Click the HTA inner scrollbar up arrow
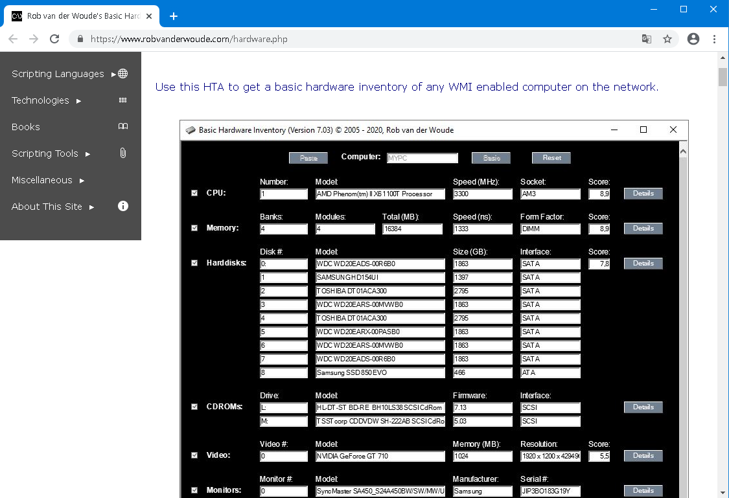Screen dimensions: 729x498 (x=683, y=151)
